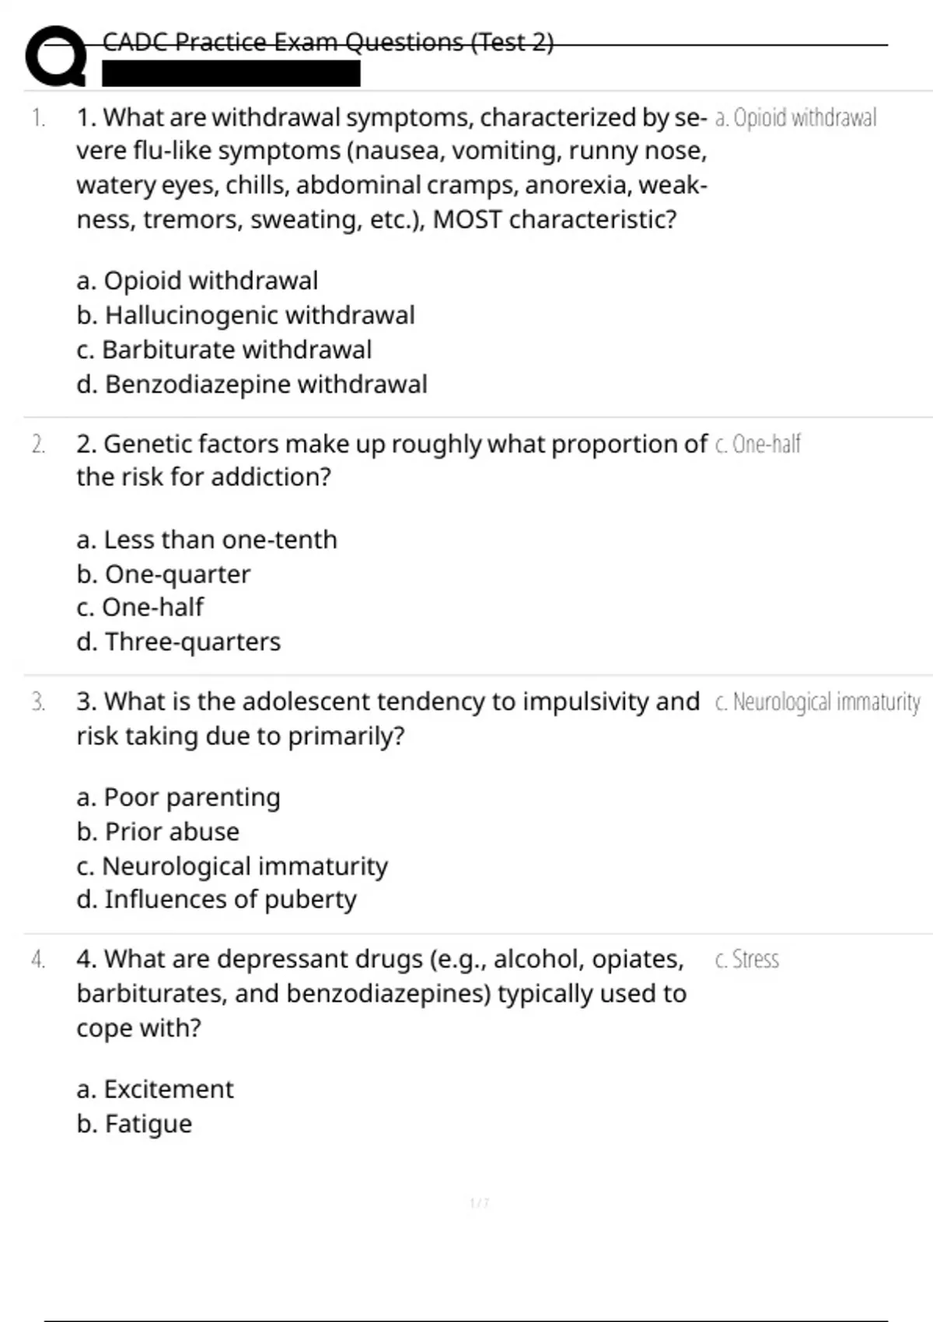Select option b. Hallucinogenic withdrawal
The height and width of the screenshot is (1322, 933).
pos(246,315)
